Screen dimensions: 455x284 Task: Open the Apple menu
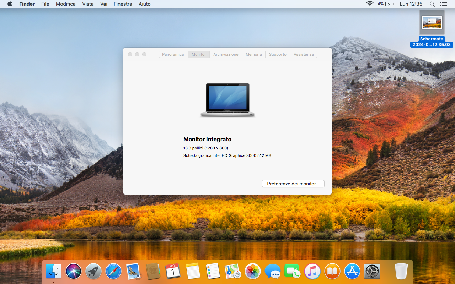point(10,4)
